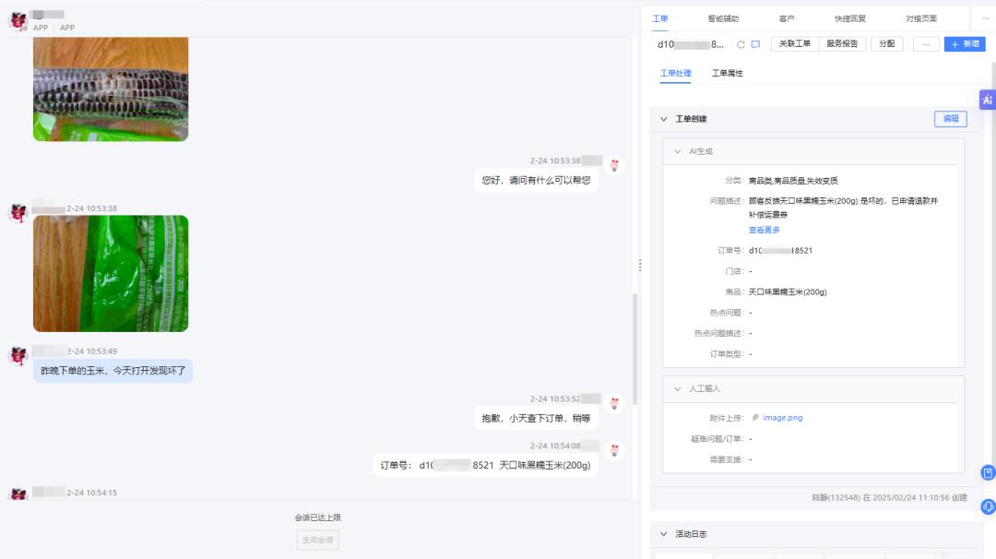Switch to the 快捷回复 tab
The height and width of the screenshot is (559, 996).
click(x=849, y=18)
